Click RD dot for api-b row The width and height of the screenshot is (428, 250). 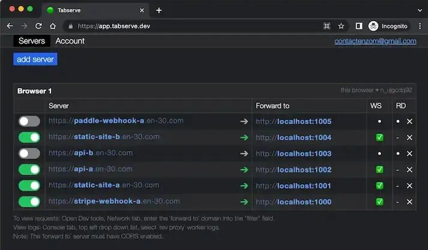[398, 153]
